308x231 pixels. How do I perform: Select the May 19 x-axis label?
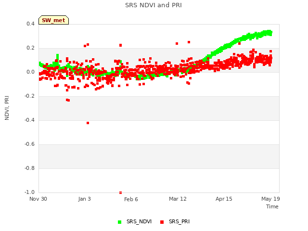pos(270,199)
